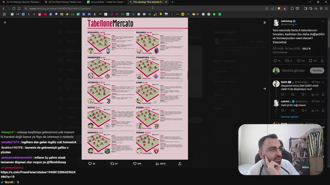Click ibrahim1907FB username in chat overlay

pyautogui.click(x=12, y=147)
